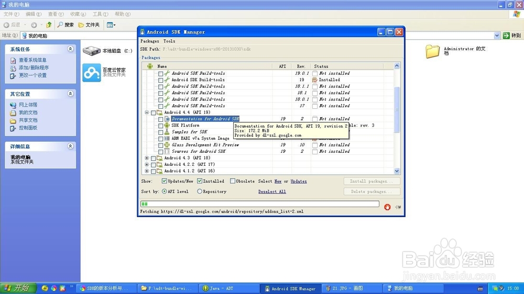
Task: Open the 帮助(H) menu in 我的电脑
Action: pos(123,14)
